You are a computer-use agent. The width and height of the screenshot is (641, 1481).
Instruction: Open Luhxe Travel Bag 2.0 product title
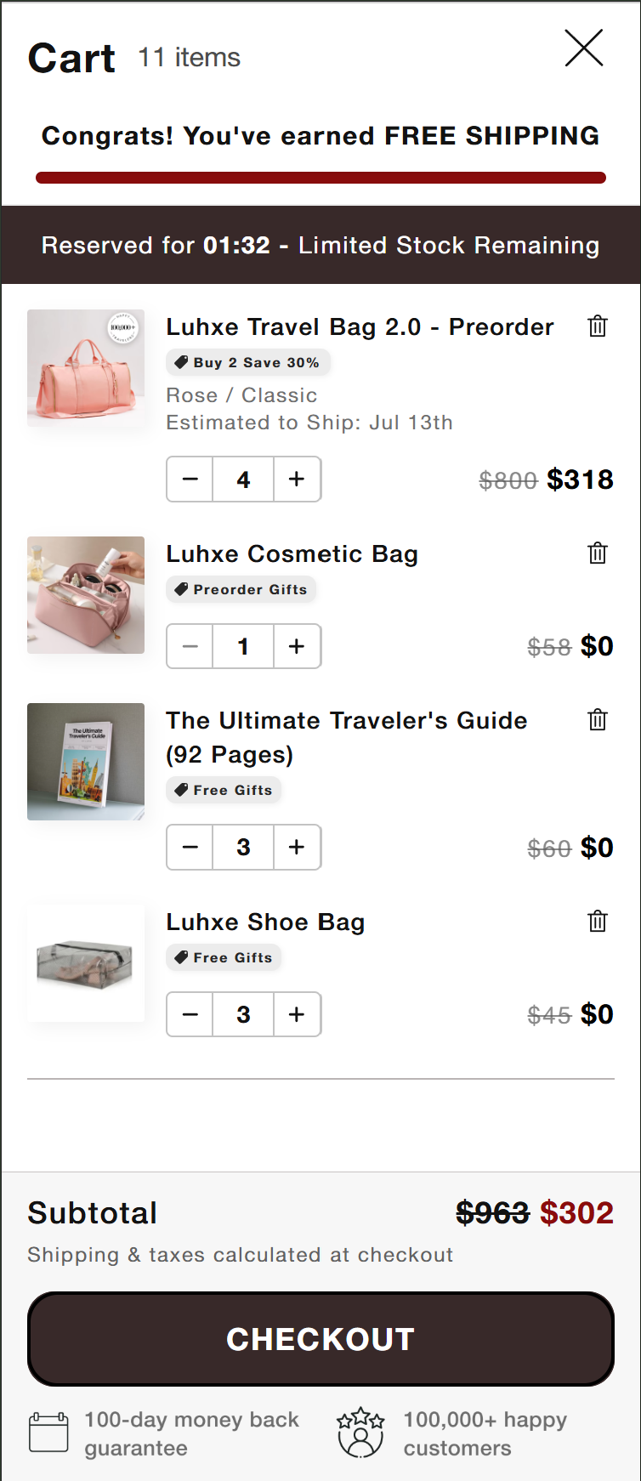[360, 327]
